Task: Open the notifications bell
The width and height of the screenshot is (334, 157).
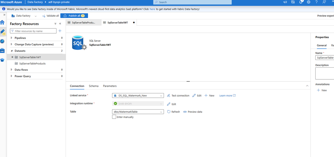Action: [301, 2]
